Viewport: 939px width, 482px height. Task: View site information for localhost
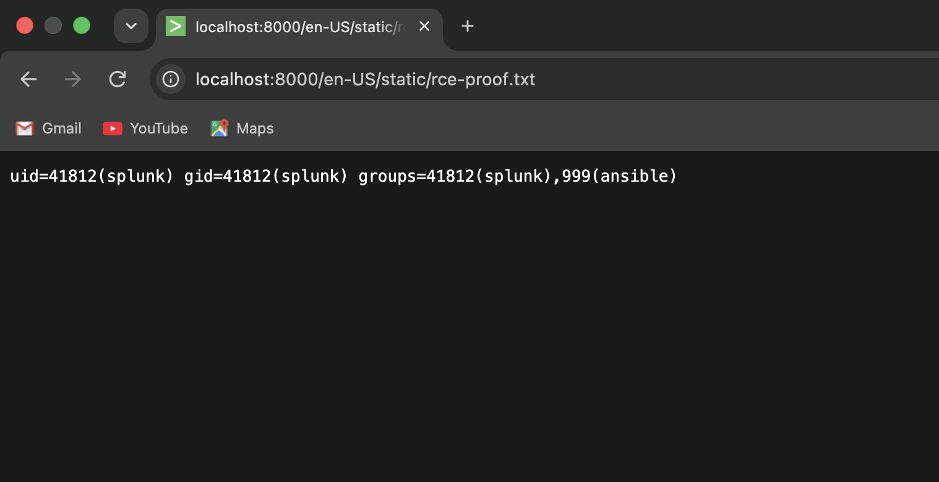[x=171, y=79]
